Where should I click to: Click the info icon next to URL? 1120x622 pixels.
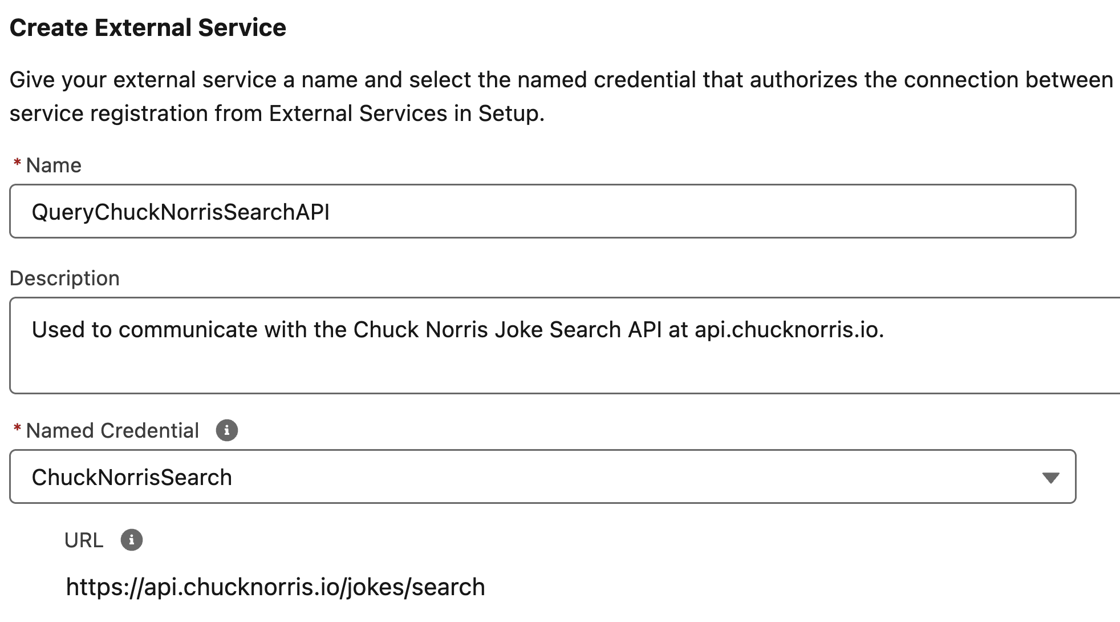pos(131,540)
